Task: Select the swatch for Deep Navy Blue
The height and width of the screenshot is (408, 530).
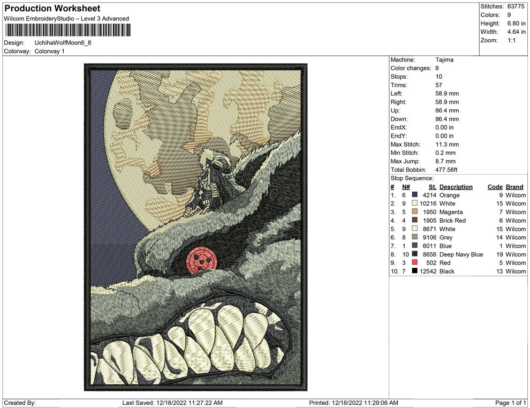Action: point(414,254)
